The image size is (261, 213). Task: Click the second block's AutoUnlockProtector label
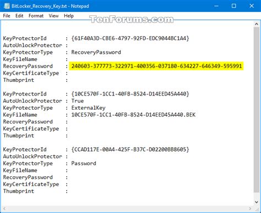click(32, 101)
